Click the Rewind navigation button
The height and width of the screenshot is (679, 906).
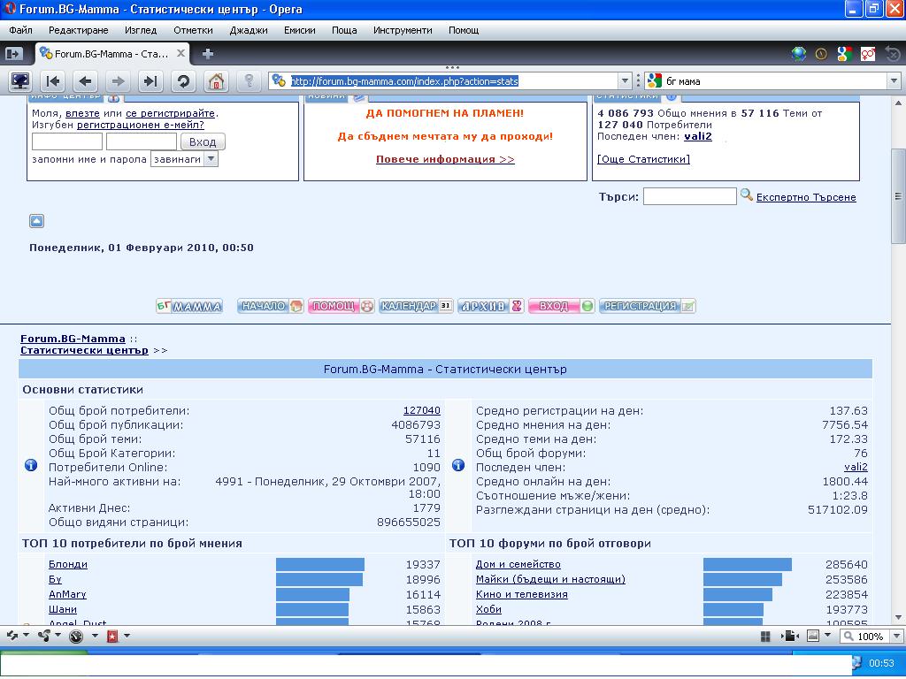[x=52, y=81]
